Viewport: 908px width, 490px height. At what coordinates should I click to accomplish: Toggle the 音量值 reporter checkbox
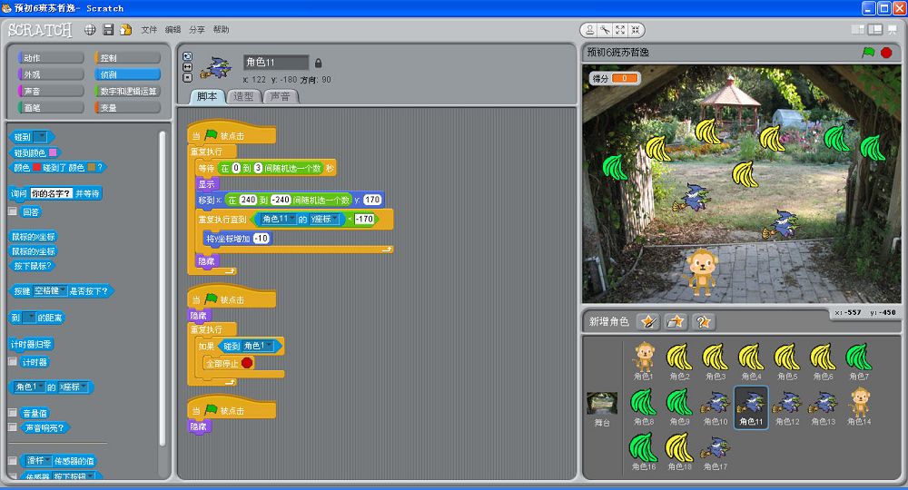[13, 413]
